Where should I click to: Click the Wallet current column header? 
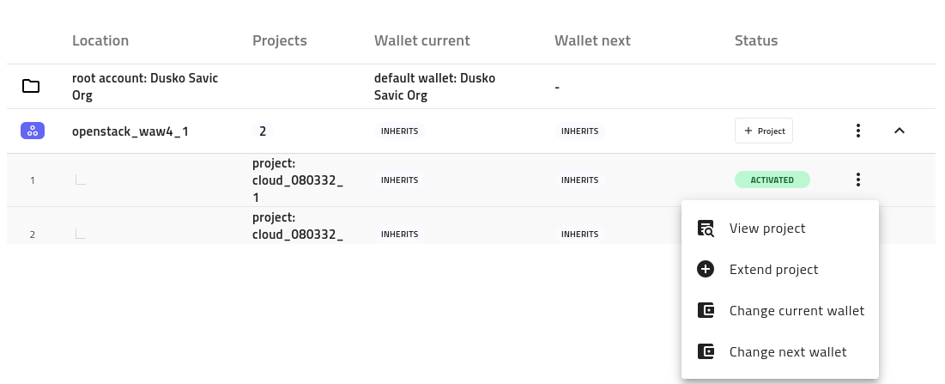(421, 40)
